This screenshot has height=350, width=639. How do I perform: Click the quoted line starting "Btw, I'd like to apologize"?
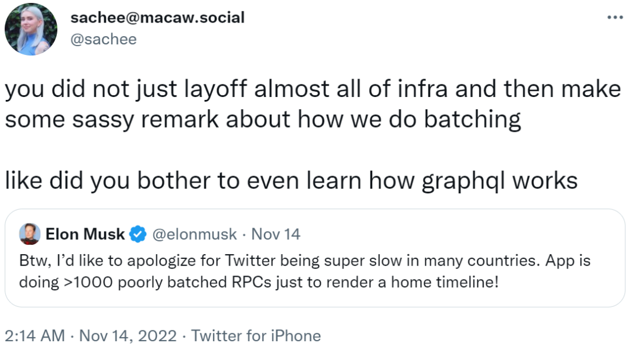[x=305, y=261]
